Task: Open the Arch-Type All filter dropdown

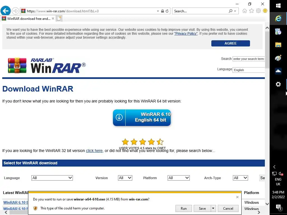Action: point(240,178)
